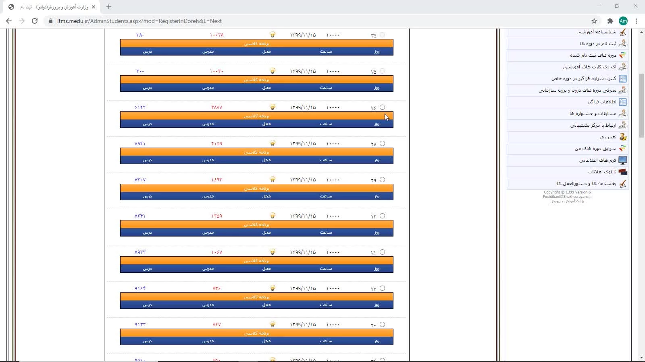Open a new browser tab
Screen dimensions: 645x362
109,7
